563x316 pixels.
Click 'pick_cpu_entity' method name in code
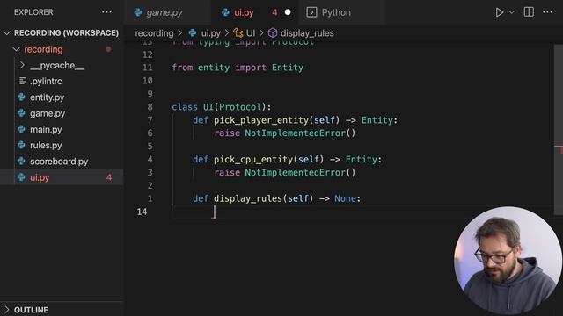point(253,160)
